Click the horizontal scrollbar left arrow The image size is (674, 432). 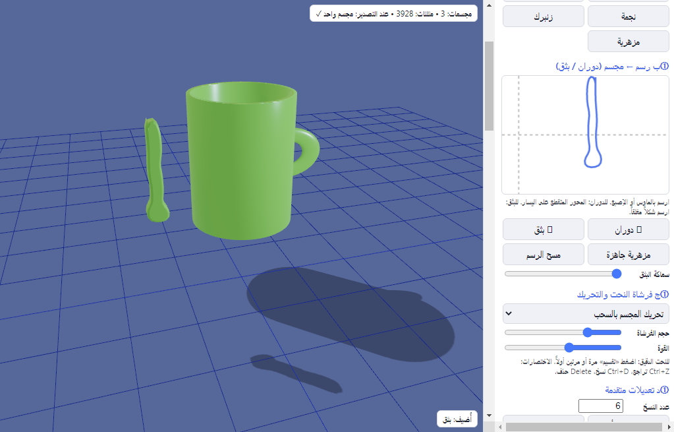pyautogui.click(x=499, y=427)
